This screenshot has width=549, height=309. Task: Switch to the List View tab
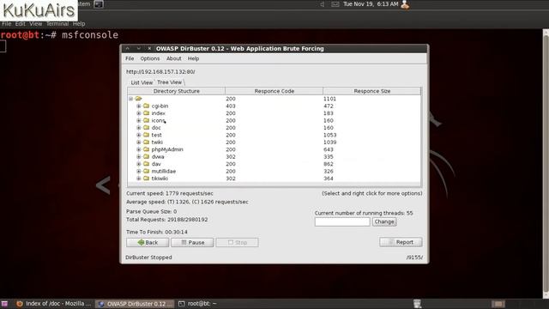point(142,82)
